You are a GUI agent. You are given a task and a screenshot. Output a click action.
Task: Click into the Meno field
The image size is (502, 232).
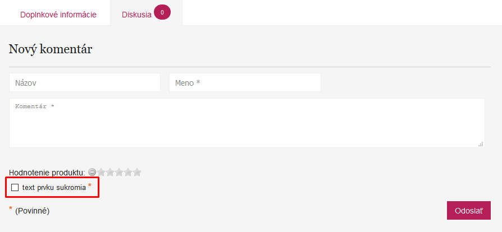click(245, 83)
